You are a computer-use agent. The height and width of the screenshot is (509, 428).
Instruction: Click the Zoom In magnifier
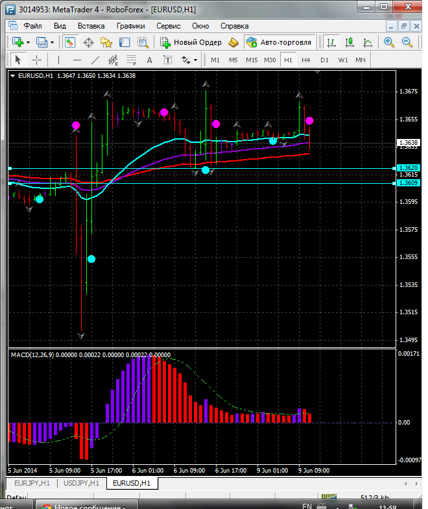coord(389,42)
